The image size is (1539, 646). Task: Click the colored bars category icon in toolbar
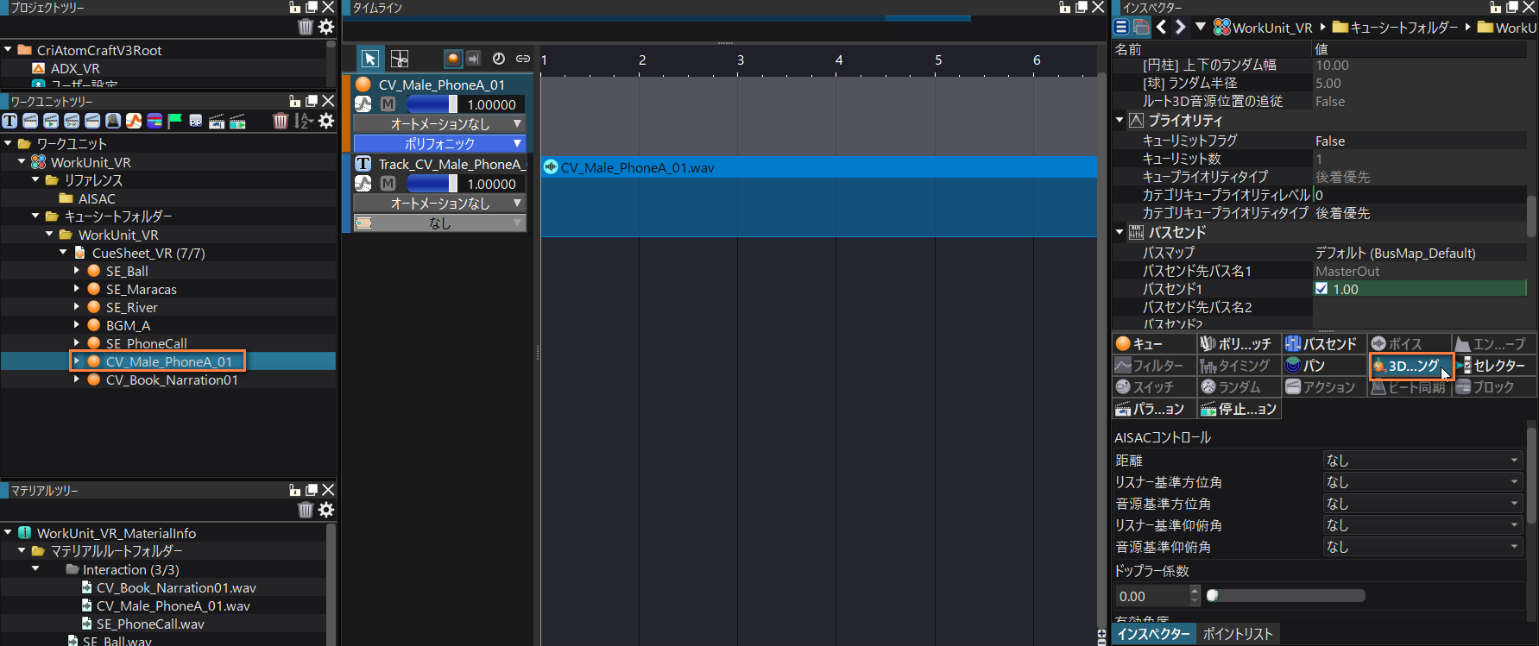coord(155,121)
